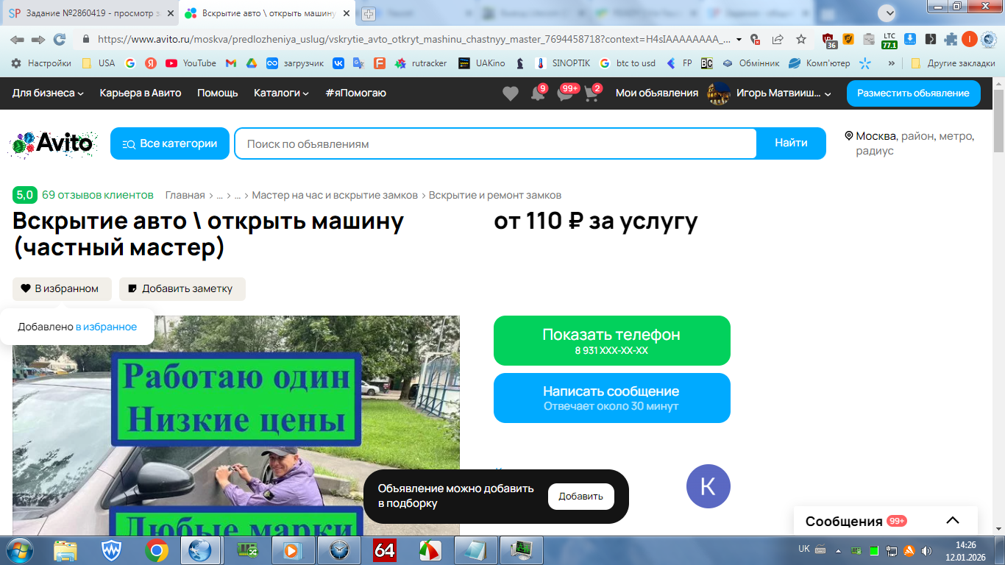Click Разместить объявление button
The height and width of the screenshot is (565, 1005).
pos(913,93)
